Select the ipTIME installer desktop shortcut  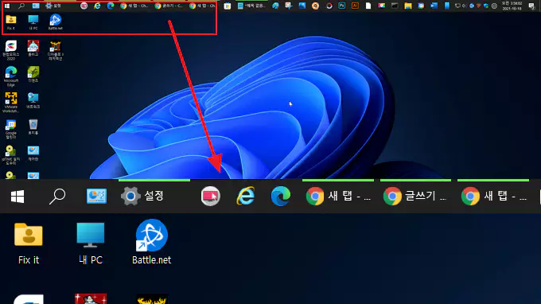(x=10, y=155)
